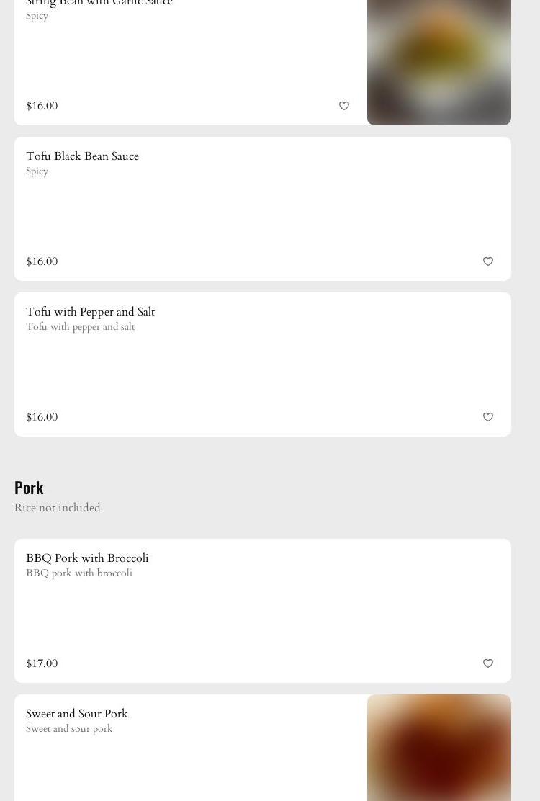Click the Pork section heading

pos(29,488)
